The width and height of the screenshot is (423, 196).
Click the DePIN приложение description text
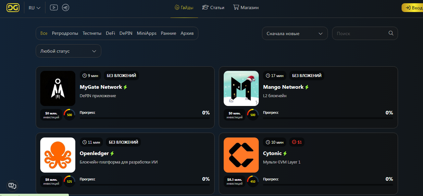[x=98, y=96]
